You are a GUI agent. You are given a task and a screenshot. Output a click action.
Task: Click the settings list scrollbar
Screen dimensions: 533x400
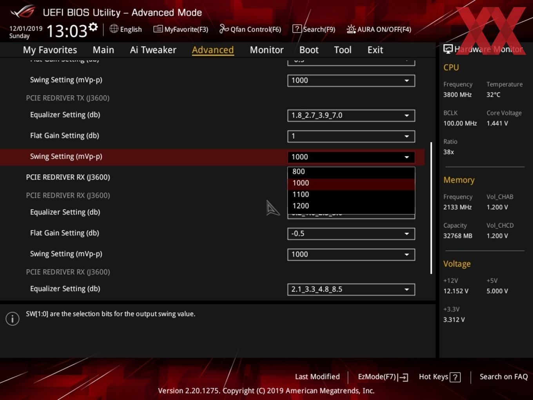[x=431, y=208]
